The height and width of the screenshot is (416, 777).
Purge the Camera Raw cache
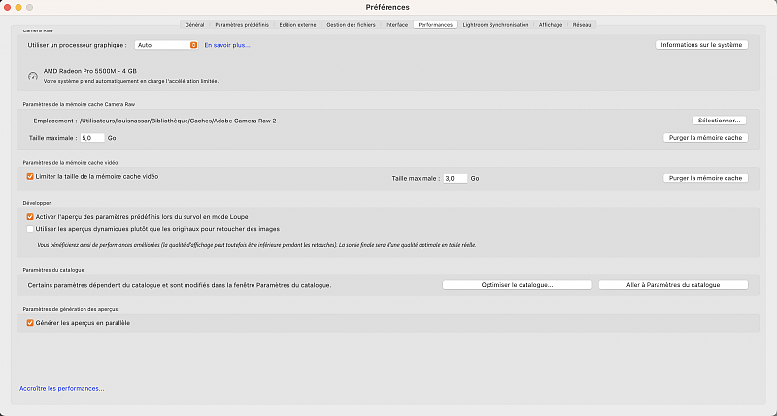pos(704,138)
